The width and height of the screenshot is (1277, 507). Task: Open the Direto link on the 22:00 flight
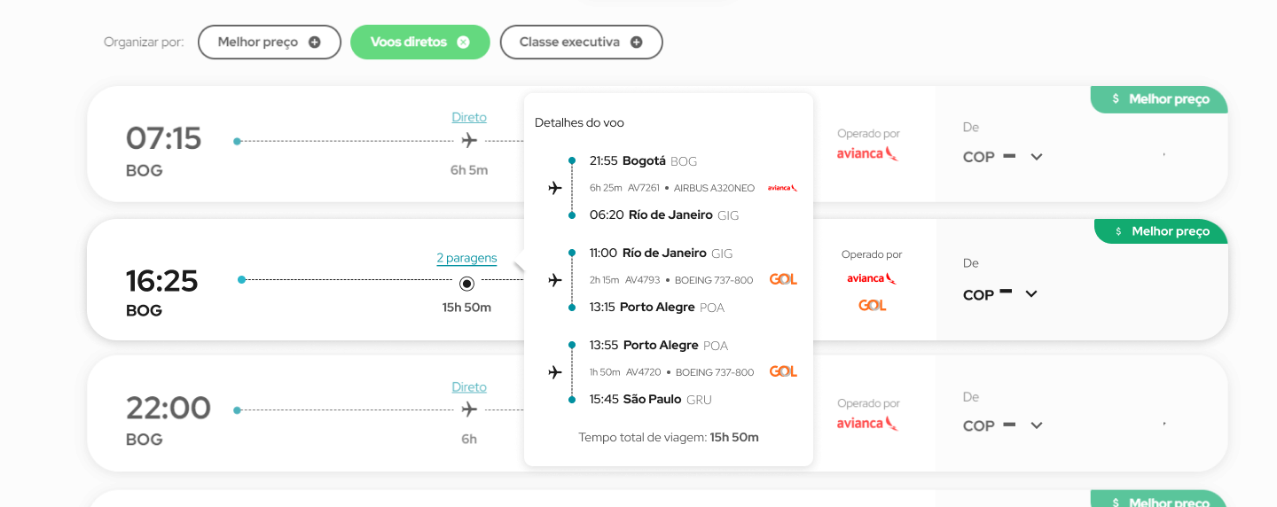tap(469, 386)
